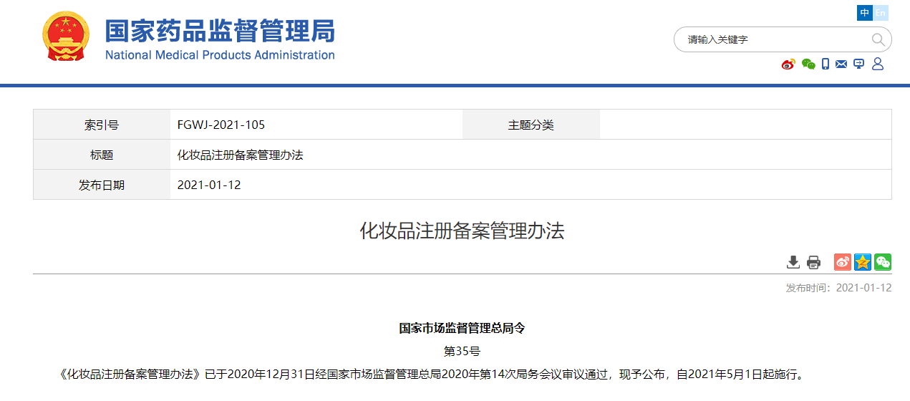Image resolution: width=910 pixels, height=401 pixels.
Task: Click the 主题分类 label cell
Action: [x=531, y=125]
